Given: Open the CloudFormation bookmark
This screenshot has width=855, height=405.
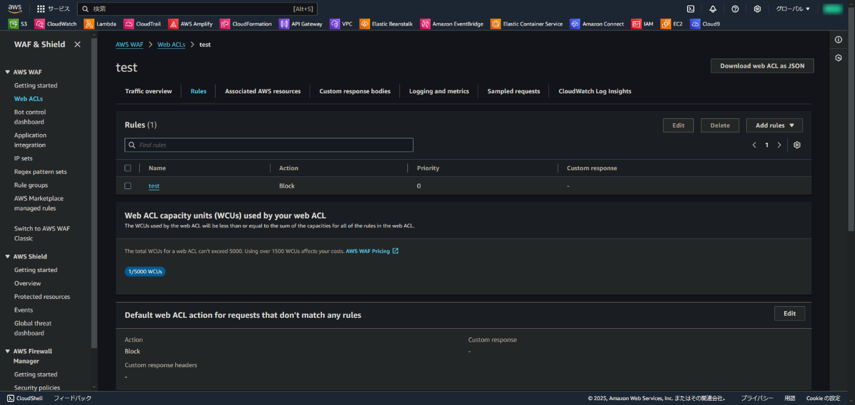Looking at the screenshot, I should pyautogui.click(x=246, y=24).
